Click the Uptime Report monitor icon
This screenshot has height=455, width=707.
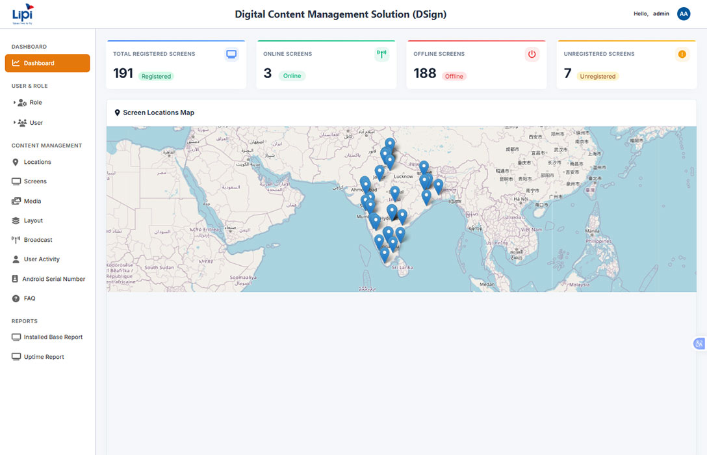[x=16, y=357]
